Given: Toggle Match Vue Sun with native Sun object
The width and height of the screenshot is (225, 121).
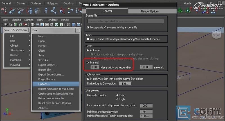Looking at the screenshot, I should pyautogui.click(x=88, y=79).
